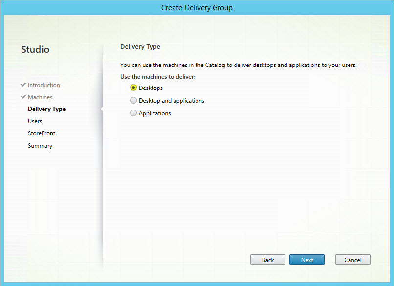Click the checkmark icon beside Introduction
Image resolution: width=394 pixels, height=286 pixels.
(x=23, y=85)
